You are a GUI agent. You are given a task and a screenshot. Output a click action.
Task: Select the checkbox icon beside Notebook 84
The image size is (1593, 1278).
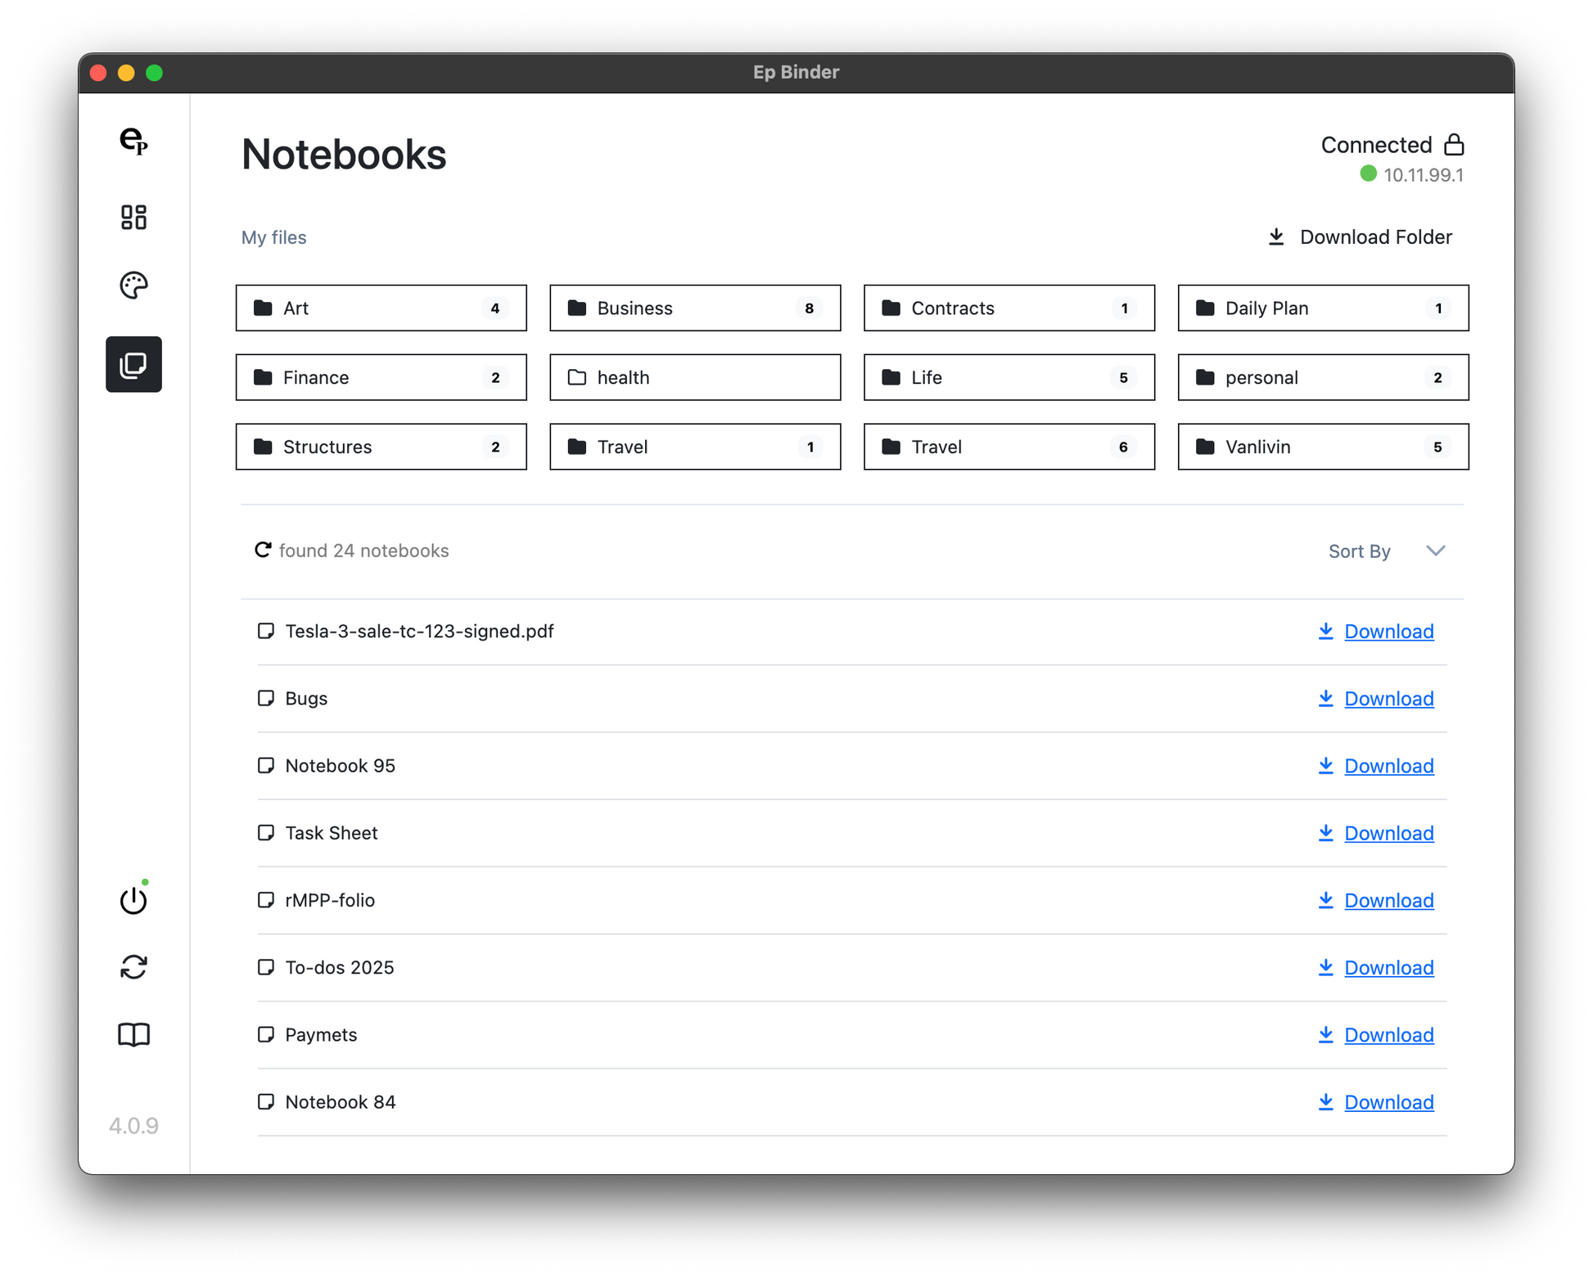tap(265, 1101)
